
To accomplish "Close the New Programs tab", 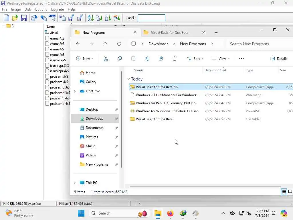I will click(x=135, y=32).
